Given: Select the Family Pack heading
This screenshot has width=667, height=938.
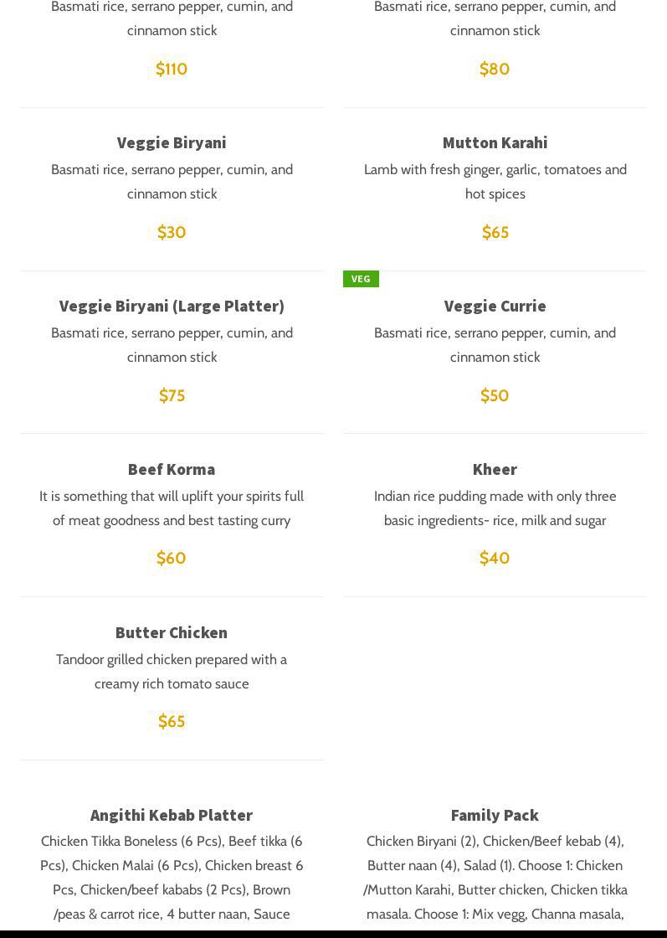Looking at the screenshot, I should click(495, 815).
